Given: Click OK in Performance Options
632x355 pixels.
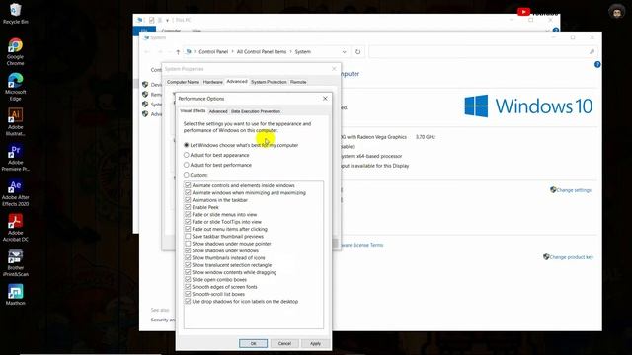Looking at the screenshot, I should coord(253,343).
